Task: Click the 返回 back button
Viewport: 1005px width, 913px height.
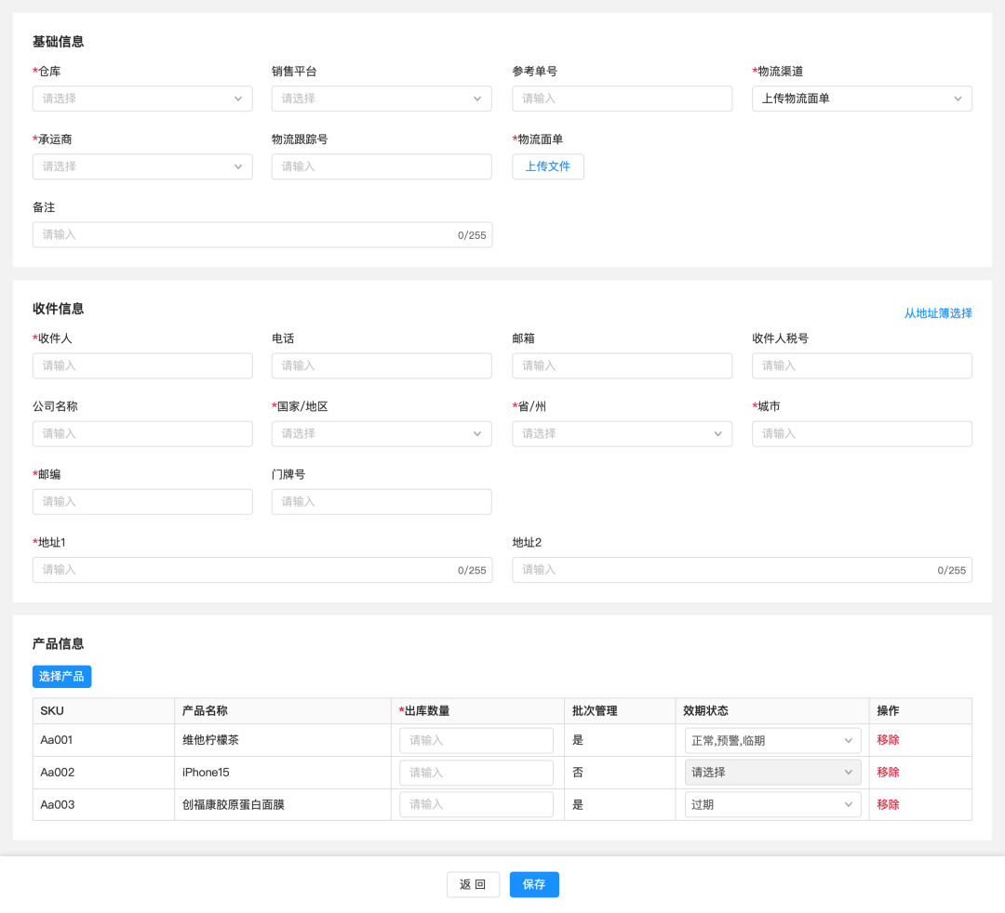Action: [x=473, y=884]
